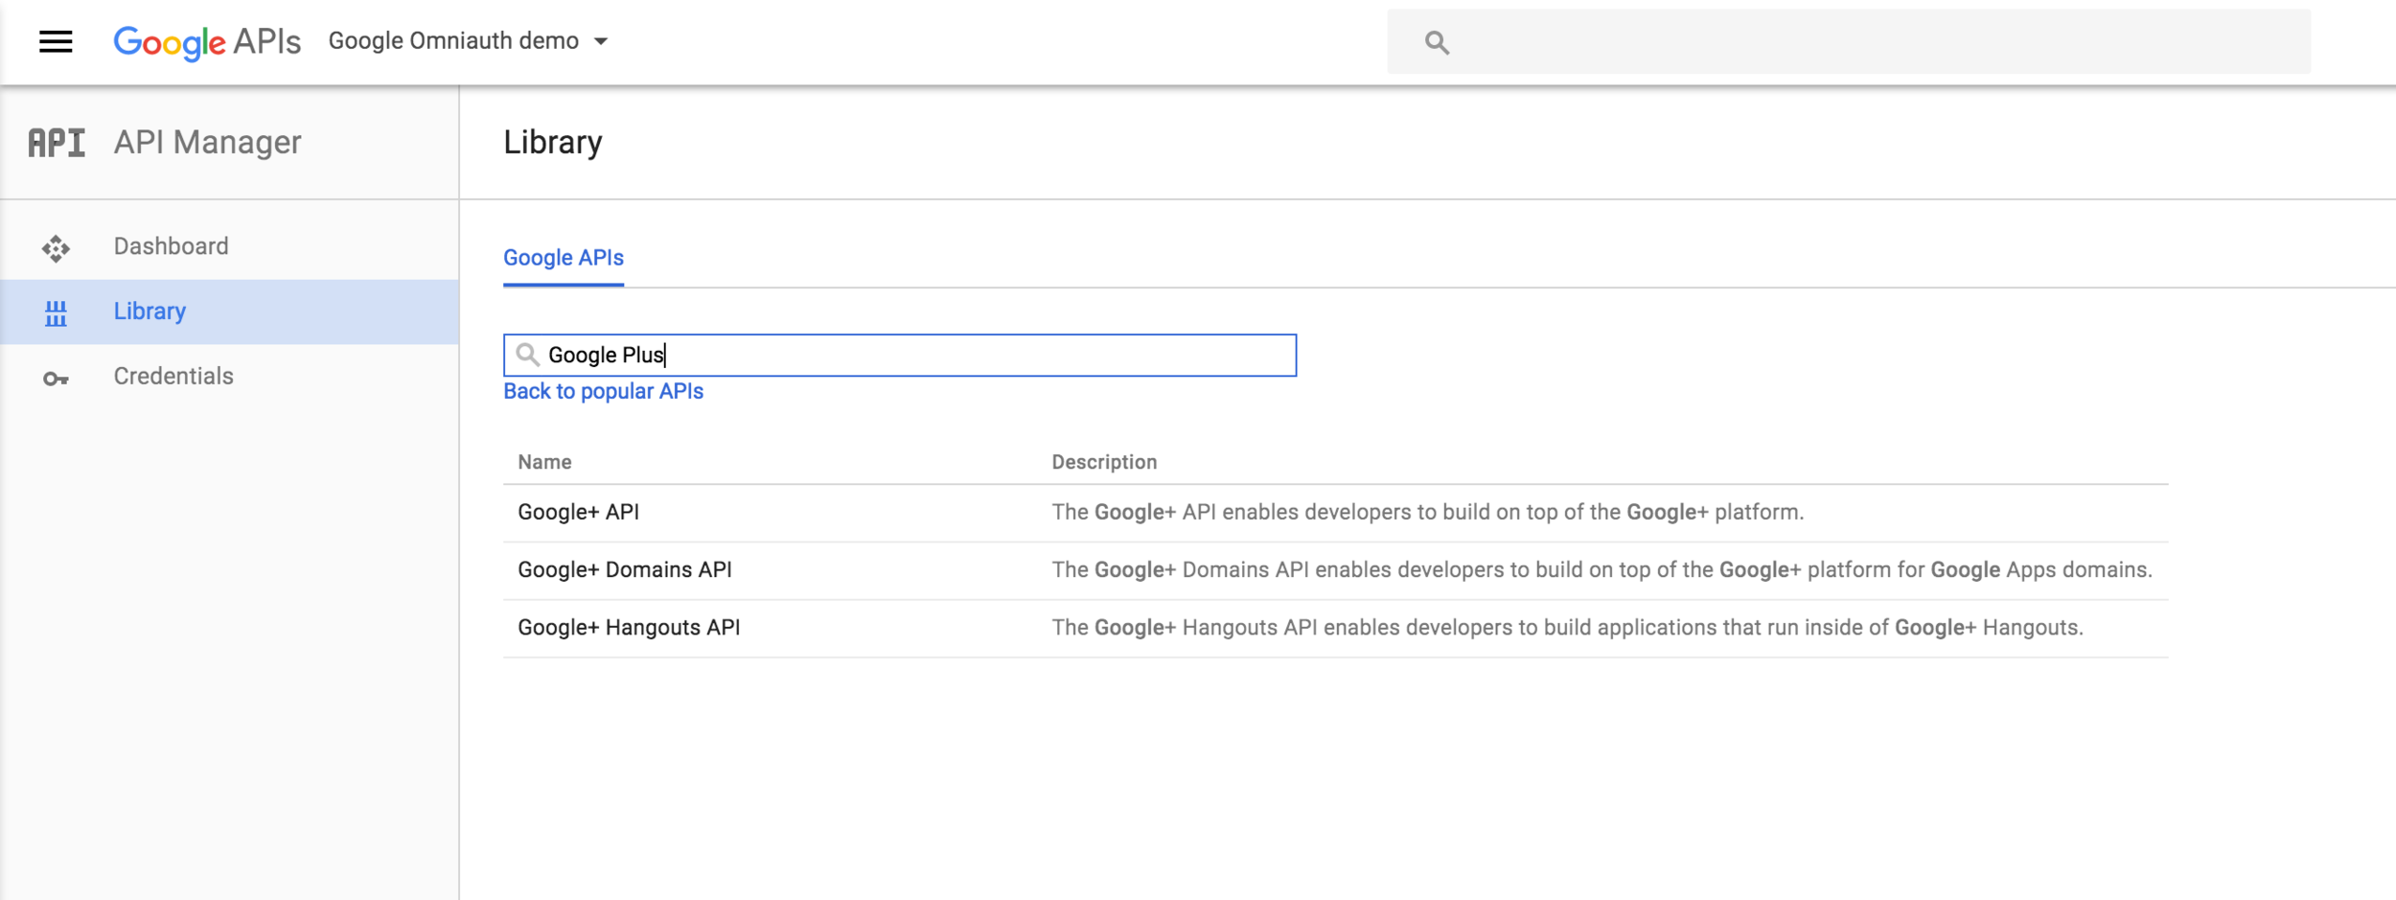Open the Google+ Hangouts API entry
Image resolution: width=2396 pixels, height=900 pixels.
pos(629,628)
